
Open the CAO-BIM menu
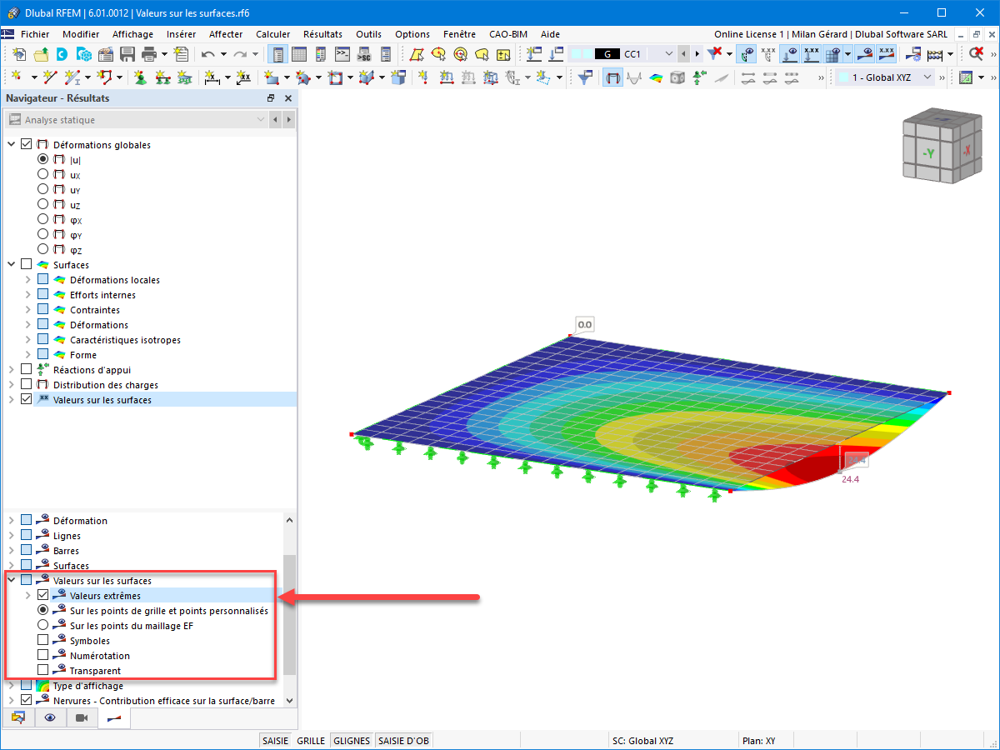(x=508, y=34)
